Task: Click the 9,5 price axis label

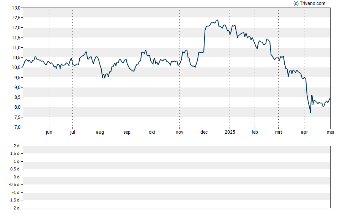Action: [17, 77]
